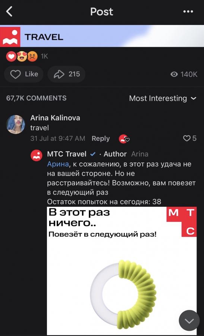This screenshot has width=204, height=336.
Task: Go back using the top-left arrow
Action: tap(9, 11)
